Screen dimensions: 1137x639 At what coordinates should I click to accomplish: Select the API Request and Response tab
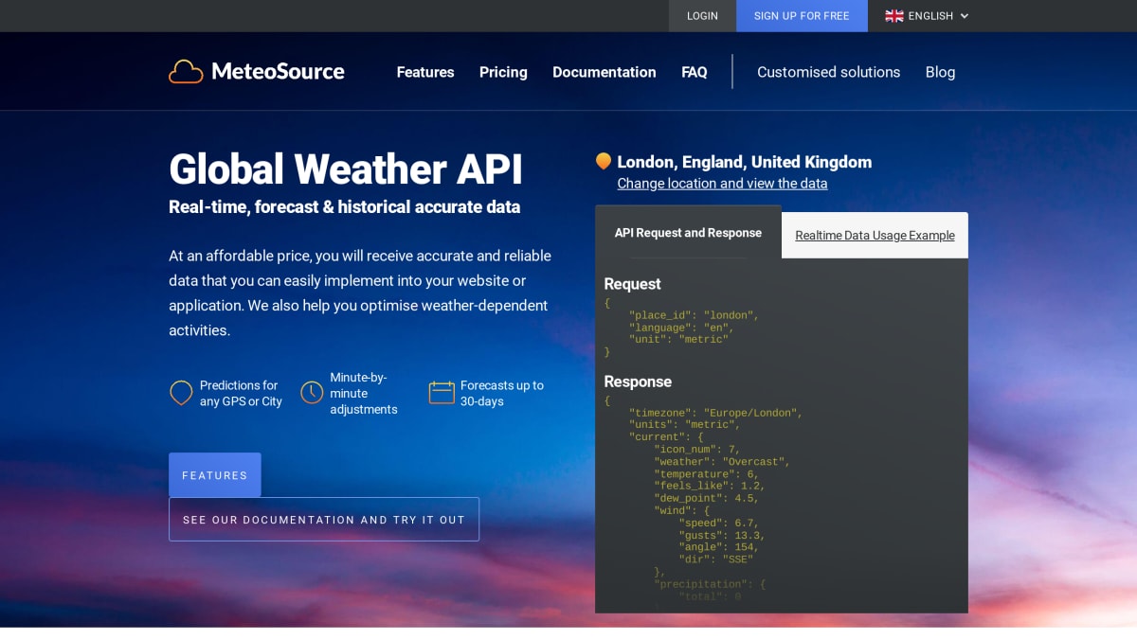[x=688, y=233]
